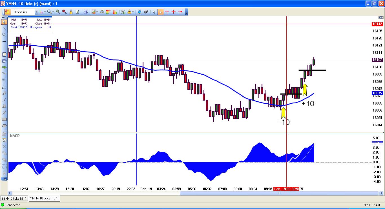This screenshot has height=209, width=385.
Task: Switch to the ESH4 5 ticks tab
Action: click(14, 198)
